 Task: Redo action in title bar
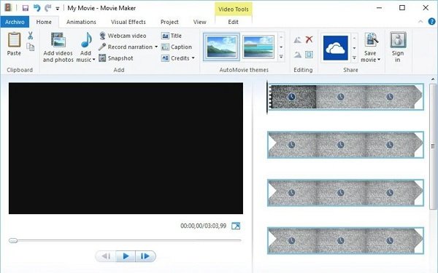click(x=48, y=7)
